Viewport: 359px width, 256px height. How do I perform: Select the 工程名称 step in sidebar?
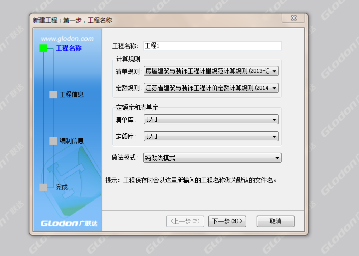click(69, 48)
